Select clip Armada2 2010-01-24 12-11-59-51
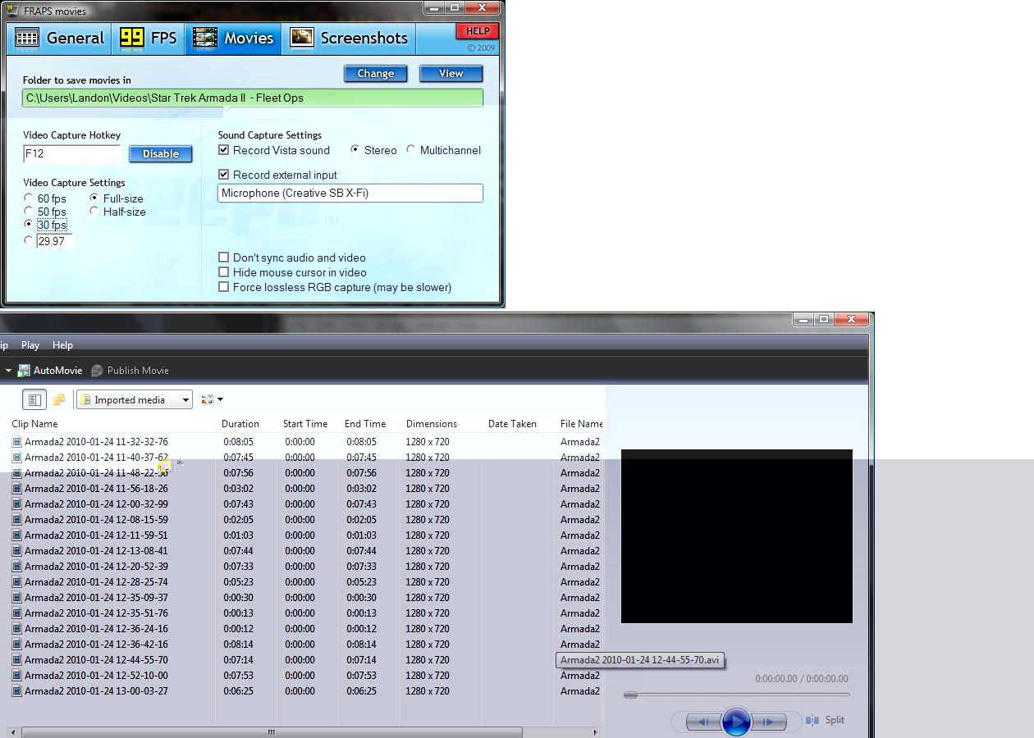 [x=96, y=535]
